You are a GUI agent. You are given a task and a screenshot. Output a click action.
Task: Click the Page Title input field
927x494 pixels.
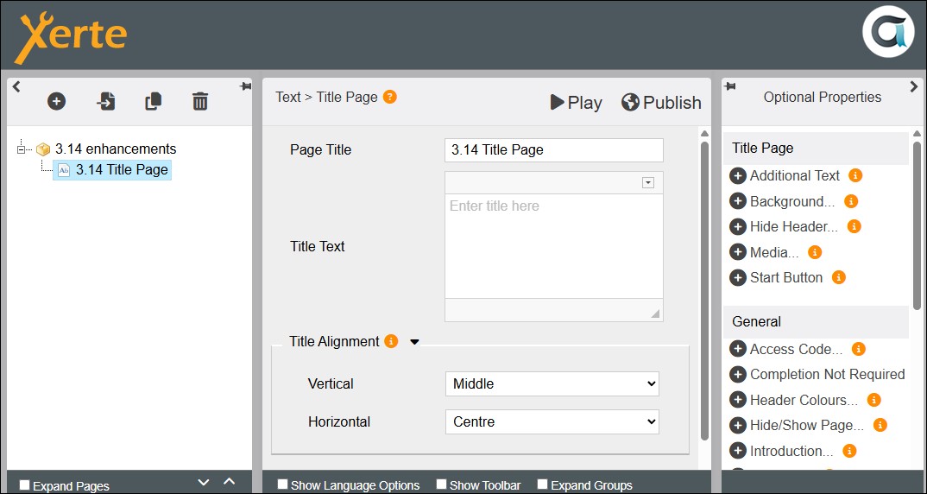click(554, 150)
